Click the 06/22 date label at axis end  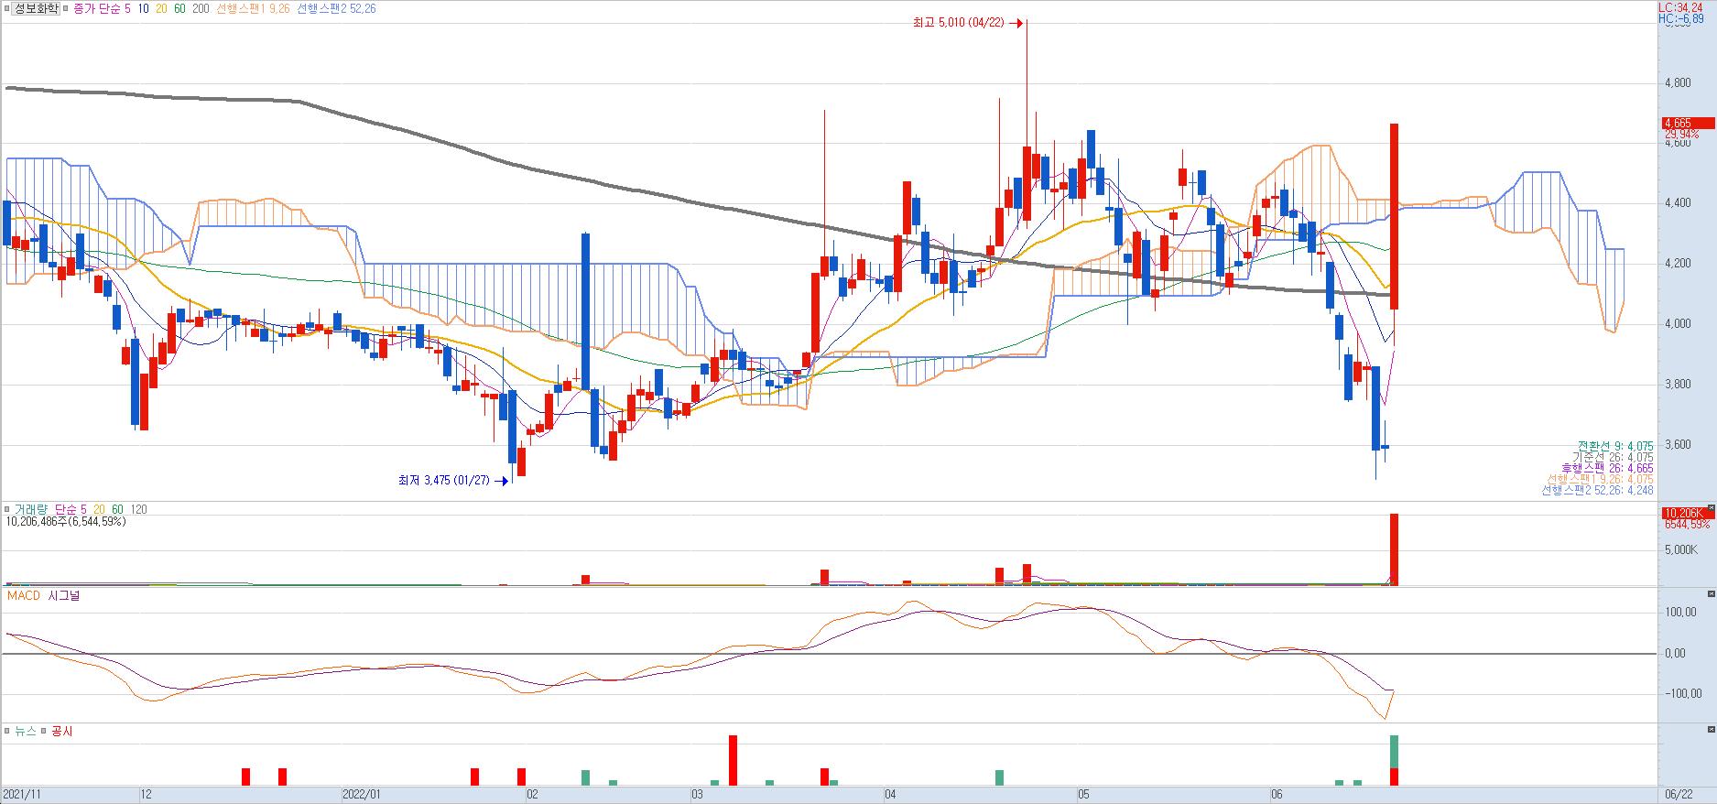click(1679, 795)
